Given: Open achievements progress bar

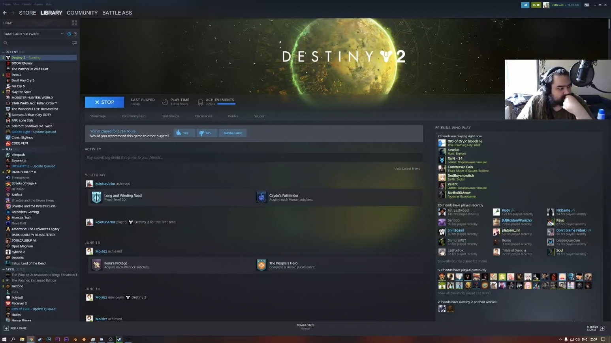Looking at the screenshot, I should click(x=226, y=104).
